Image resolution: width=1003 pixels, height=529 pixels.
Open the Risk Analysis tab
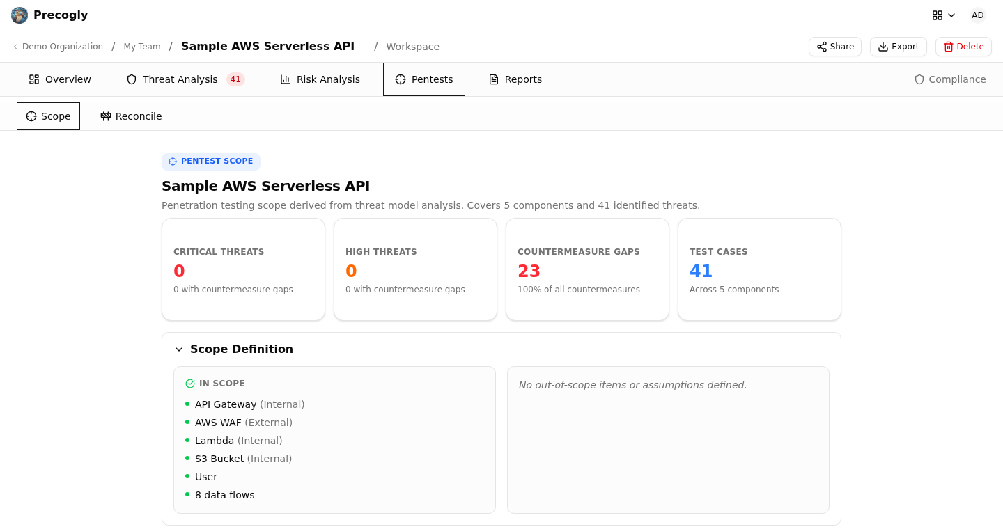click(x=320, y=79)
